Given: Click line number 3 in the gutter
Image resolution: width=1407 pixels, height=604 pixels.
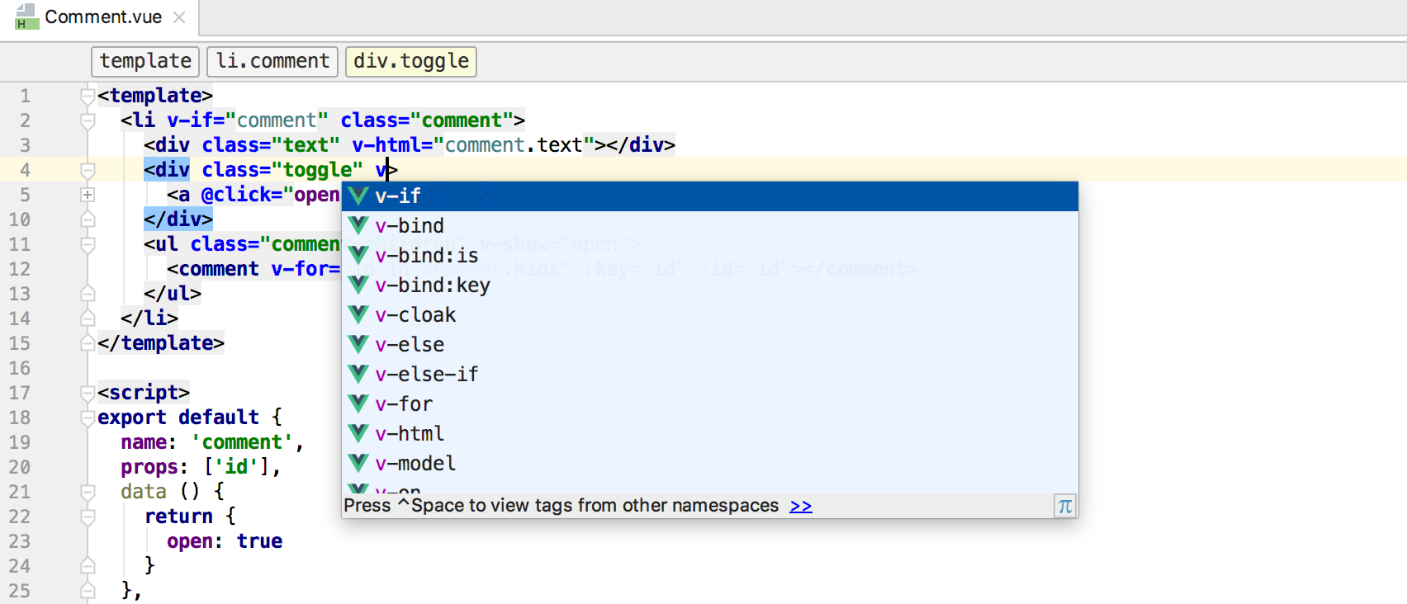Looking at the screenshot, I should coord(26,145).
